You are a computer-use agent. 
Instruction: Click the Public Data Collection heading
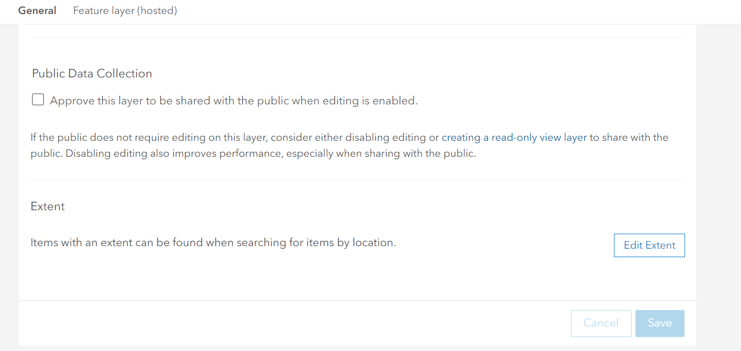click(92, 73)
